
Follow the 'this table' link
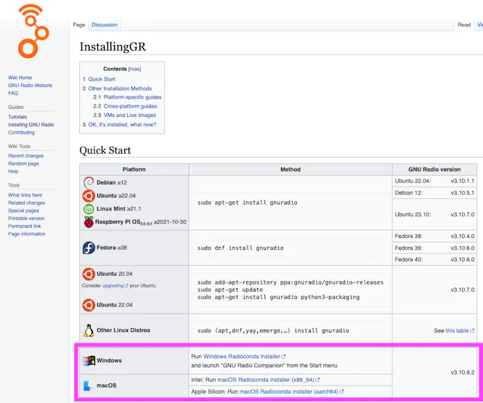[457, 330]
